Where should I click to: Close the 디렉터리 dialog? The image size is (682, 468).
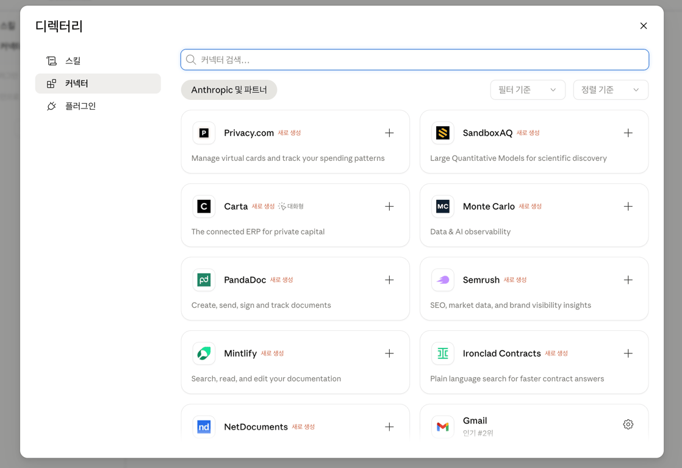pyautogui.click(x=644, y=26)
